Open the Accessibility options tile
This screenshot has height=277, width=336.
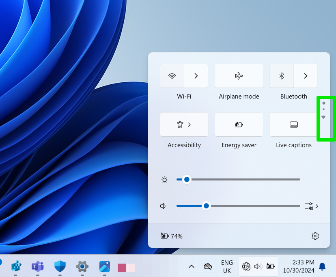coord(184,125)
